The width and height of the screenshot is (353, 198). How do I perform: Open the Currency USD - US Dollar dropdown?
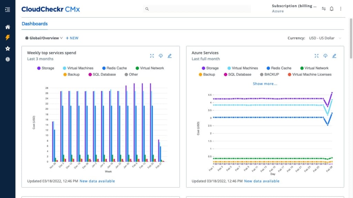325,38
